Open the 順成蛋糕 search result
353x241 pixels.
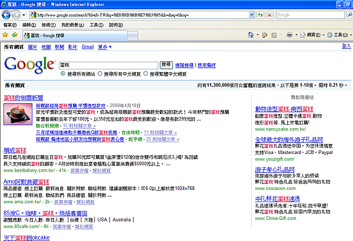pos(15,150)
